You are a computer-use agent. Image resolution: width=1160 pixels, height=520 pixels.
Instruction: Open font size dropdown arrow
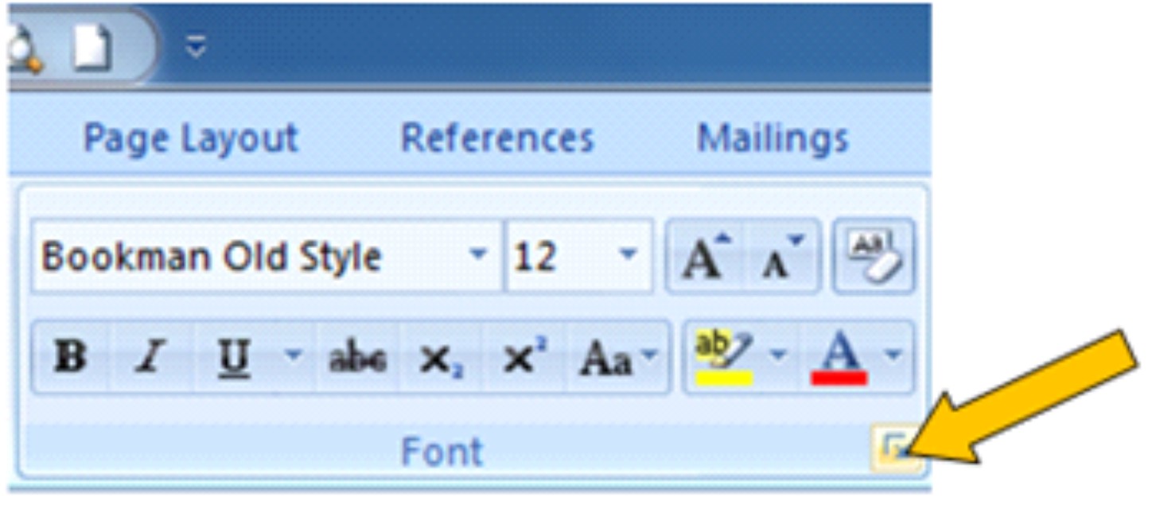tap(628, 255)
